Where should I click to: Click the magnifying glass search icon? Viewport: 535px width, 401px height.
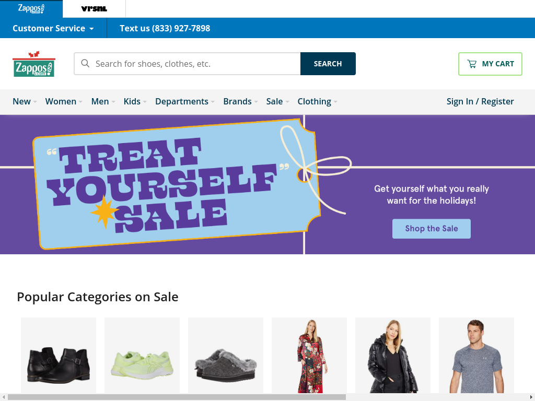(85, 63)
